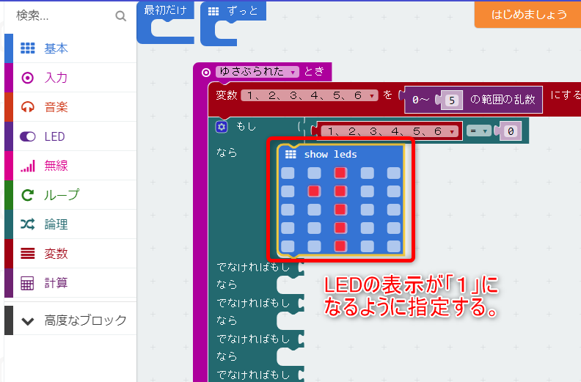
Task: Open the = operator dropdown
Action: coord(479,131)
